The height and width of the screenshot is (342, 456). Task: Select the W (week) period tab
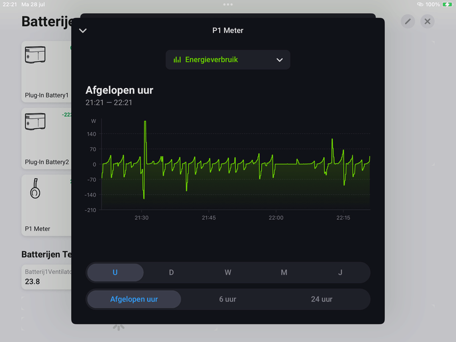click(x=227, y=272)
